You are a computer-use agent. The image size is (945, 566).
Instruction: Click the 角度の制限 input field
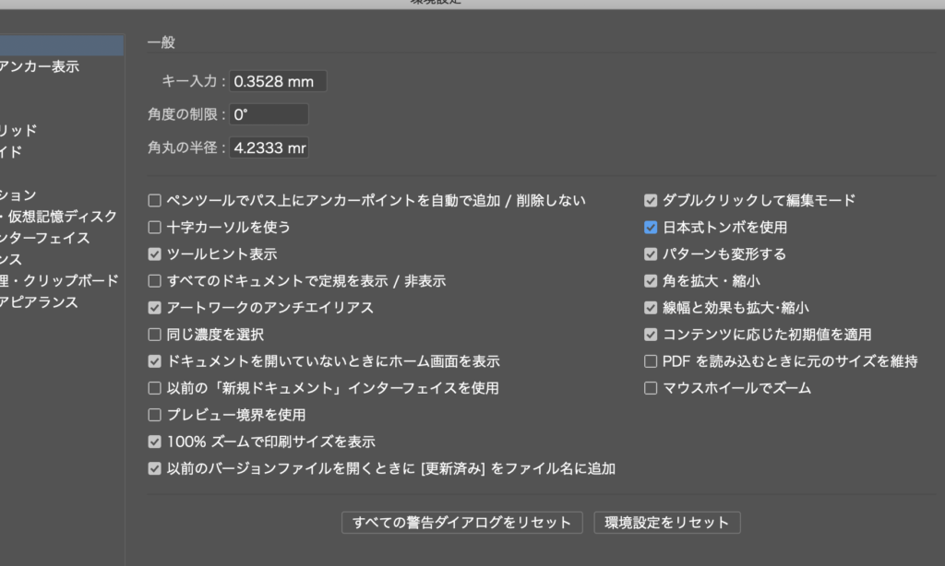269,115
